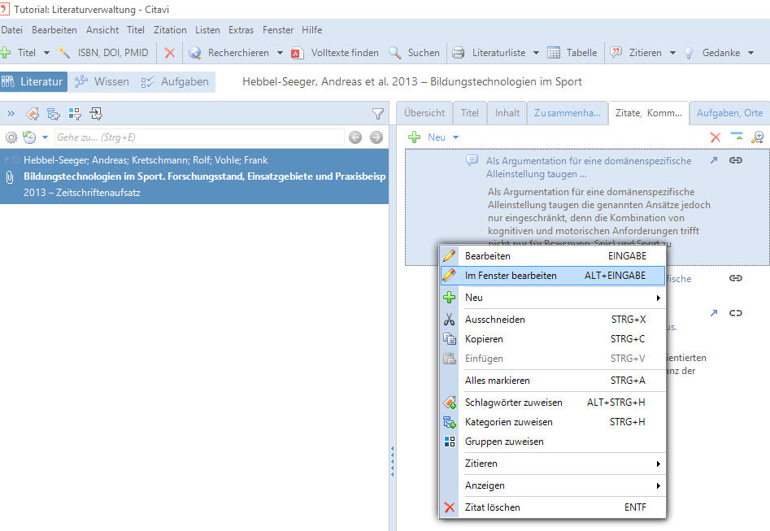Click the Volltexte finden PDF icon
This screenshot has width=770, height=531.
pyautogui.click(x=297, y=53)
